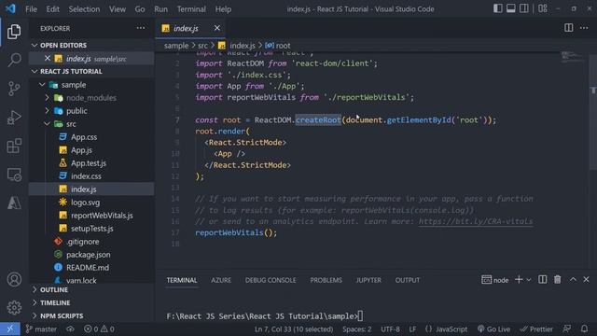
Task: Close the terminal panel
Action: [x=587, y=280]
